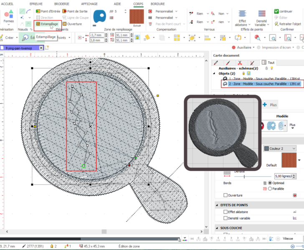Open the Formes shapes gallery
Image resolution: width=304 pixels, height=250 pixels.
click(x=9, y=17)
